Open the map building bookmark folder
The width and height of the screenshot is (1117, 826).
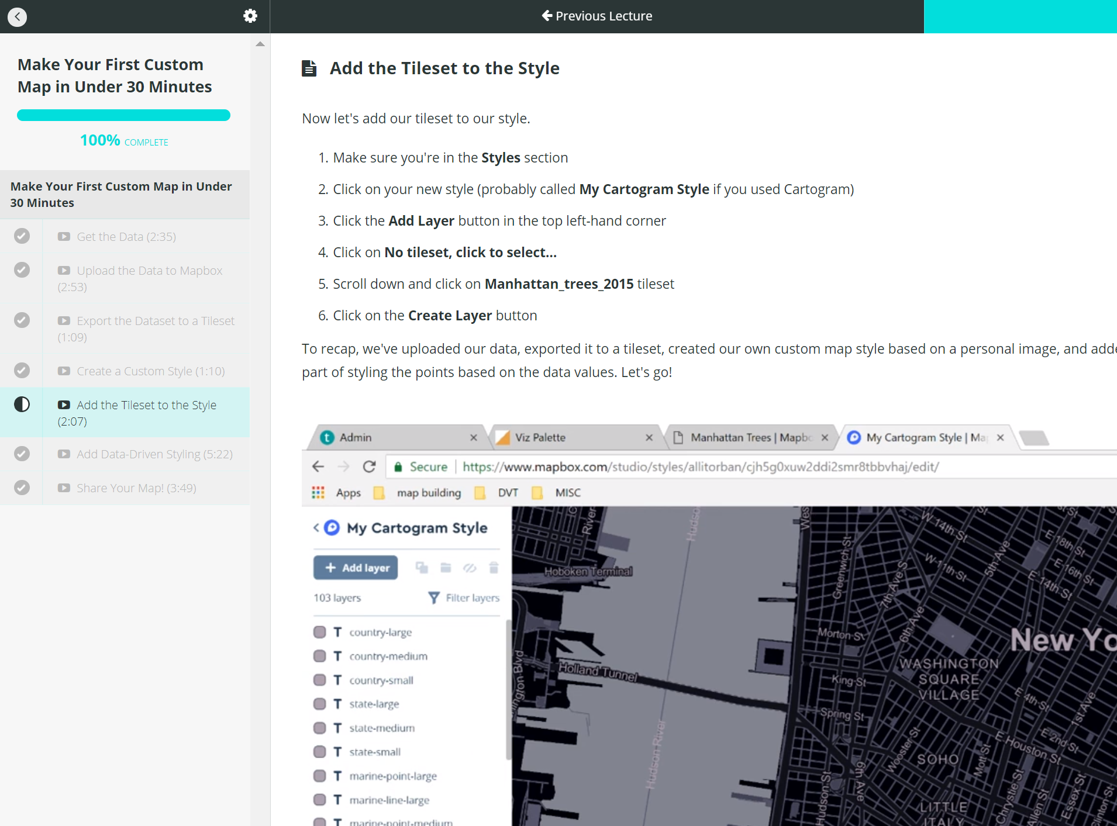coord(418,493)
